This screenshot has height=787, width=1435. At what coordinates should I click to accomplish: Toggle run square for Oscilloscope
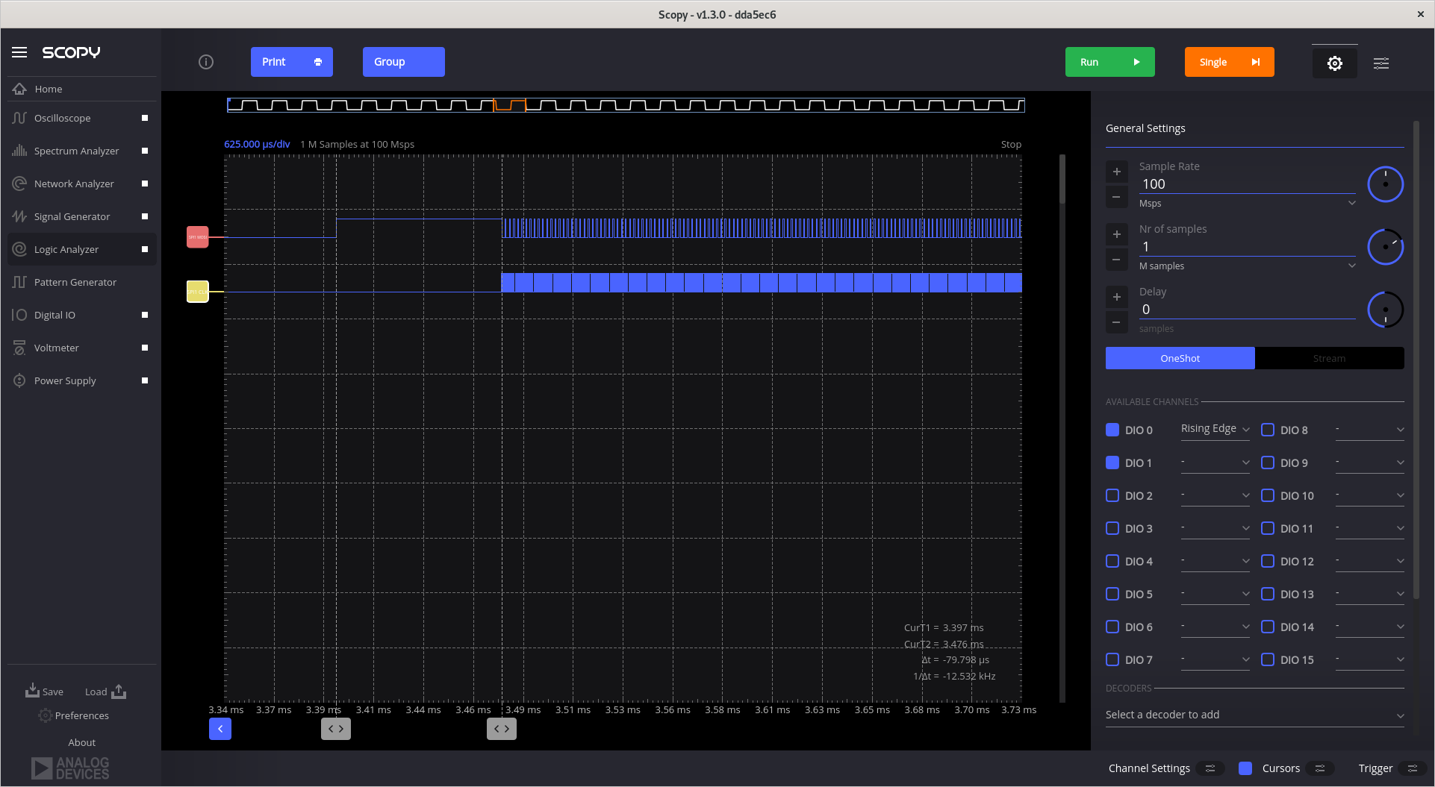point(145,118)
